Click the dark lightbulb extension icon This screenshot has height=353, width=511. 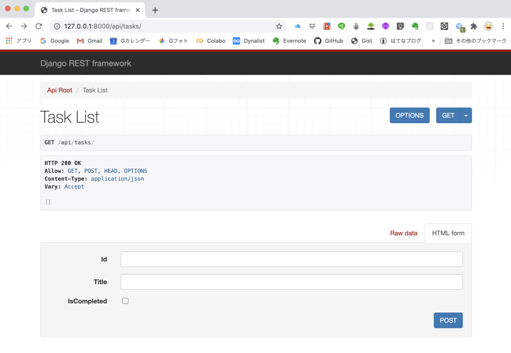[x=400, y=26]
